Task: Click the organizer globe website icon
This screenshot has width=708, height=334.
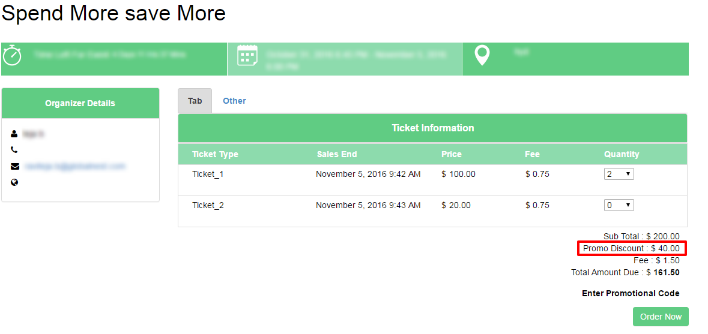Action: 14,182
